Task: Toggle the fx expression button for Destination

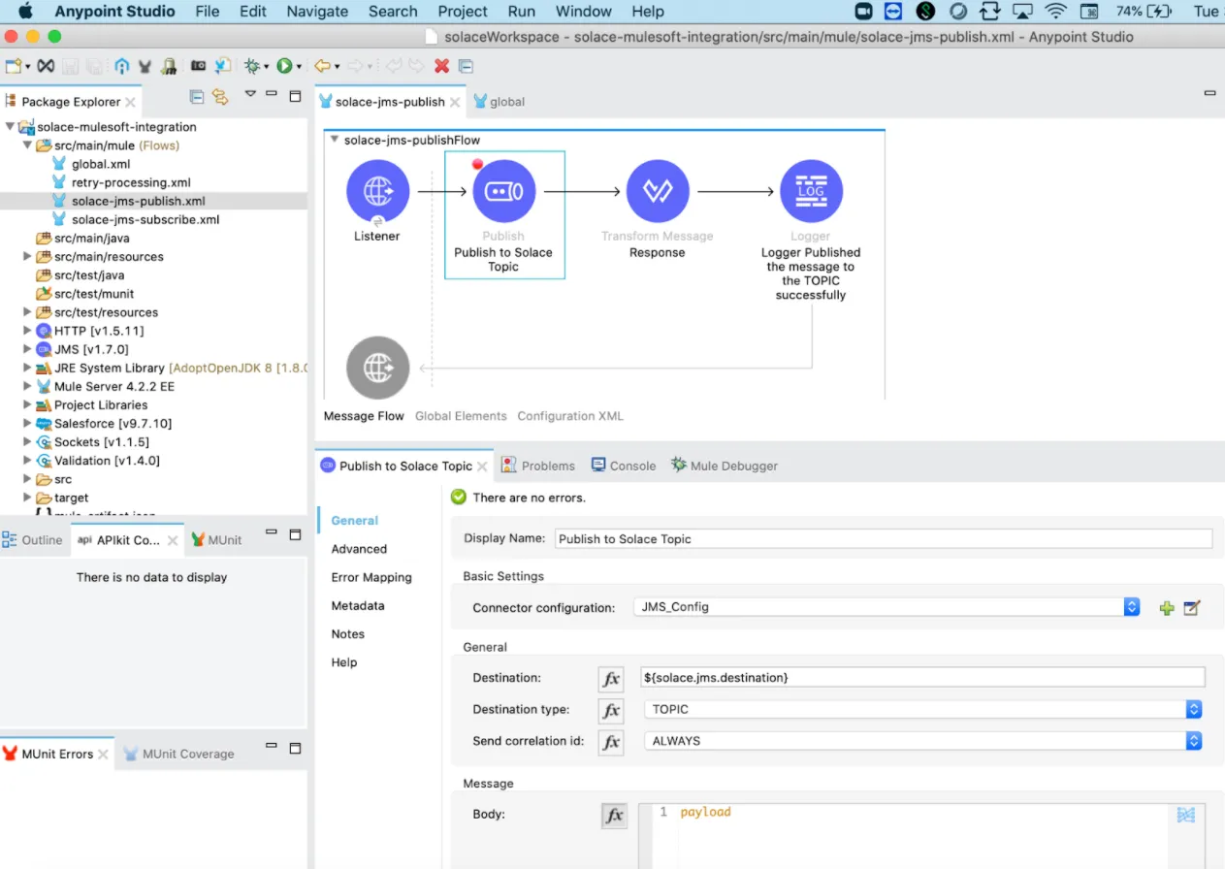Action: 611,678
